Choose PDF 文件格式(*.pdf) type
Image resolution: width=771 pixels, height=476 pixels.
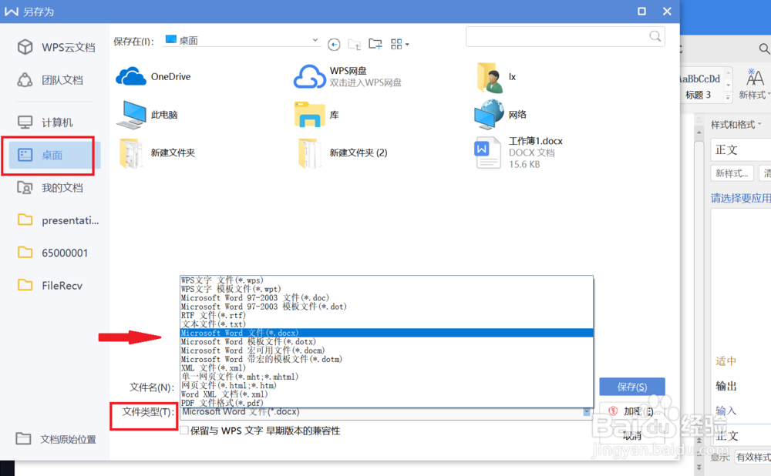(x=386, y=403)
